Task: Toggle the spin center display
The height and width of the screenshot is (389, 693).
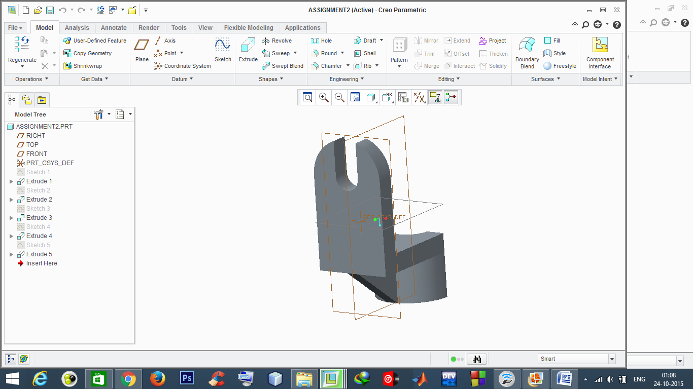Action: (x=452, y=97)
